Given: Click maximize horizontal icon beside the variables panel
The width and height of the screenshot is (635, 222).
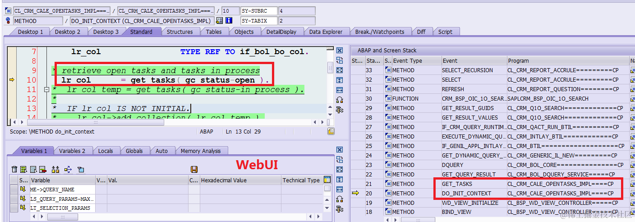Looking at the screenshot, I should [x=340, y=190].
